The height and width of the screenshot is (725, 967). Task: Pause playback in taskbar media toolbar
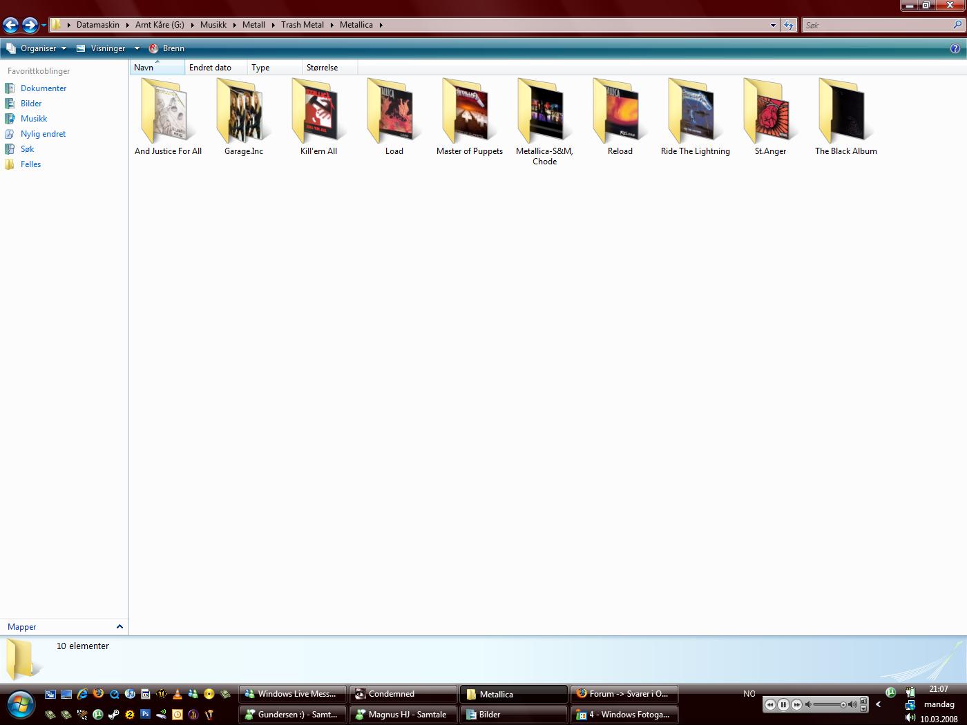(x=783, y=704)
